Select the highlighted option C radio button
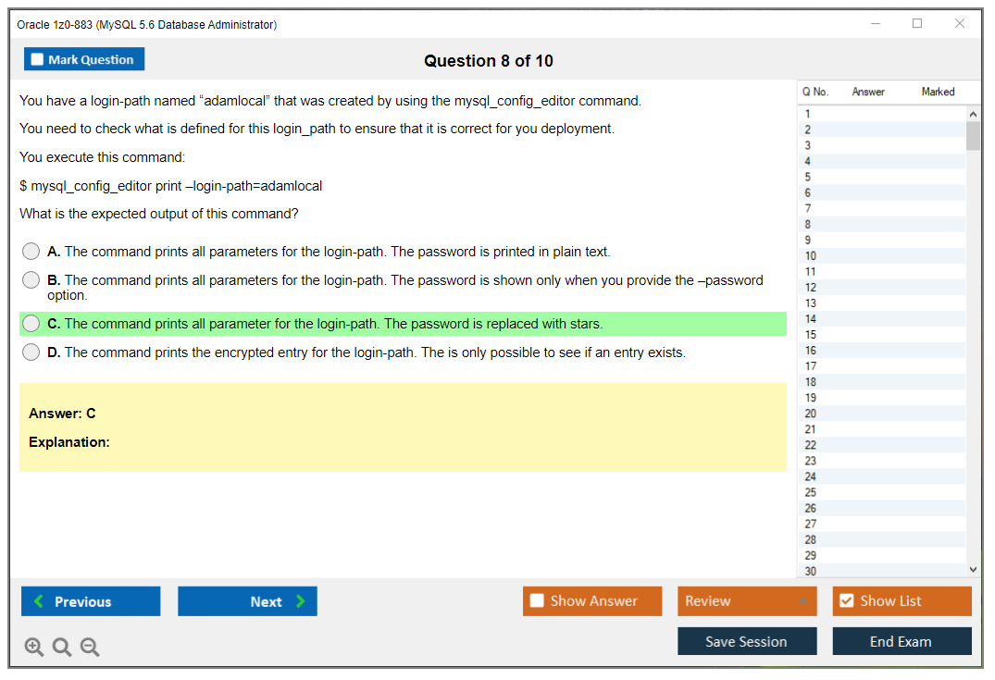The width and height of the screenshot is (995, 680). (x=31, y=324)
